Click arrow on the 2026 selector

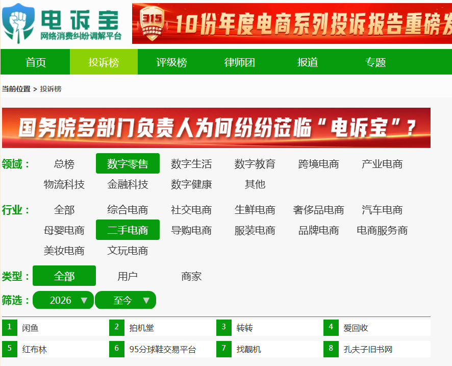click(x=84, y=301)
